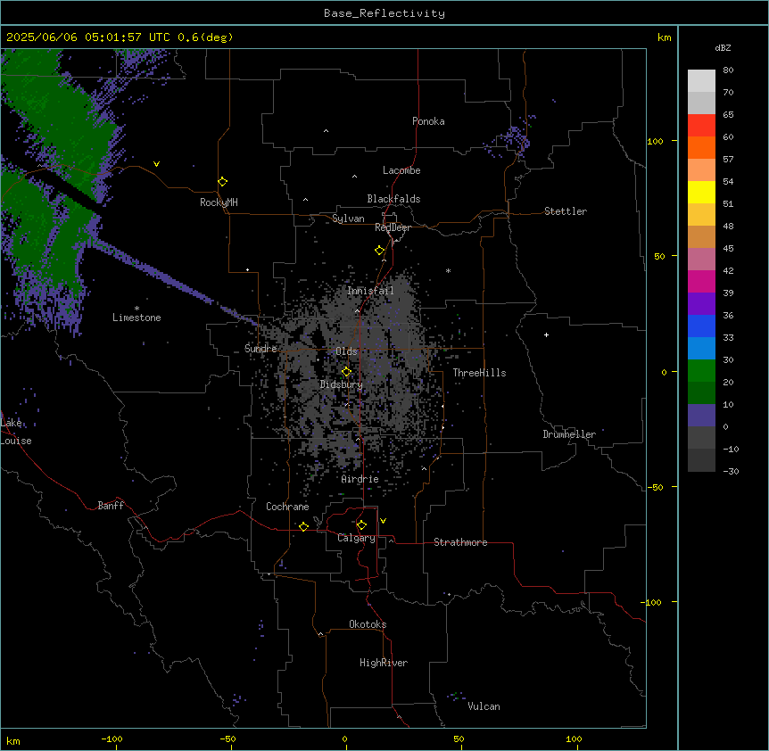
Task: Click the white plus marker north of Drumheller
Action: pos(546,334)
